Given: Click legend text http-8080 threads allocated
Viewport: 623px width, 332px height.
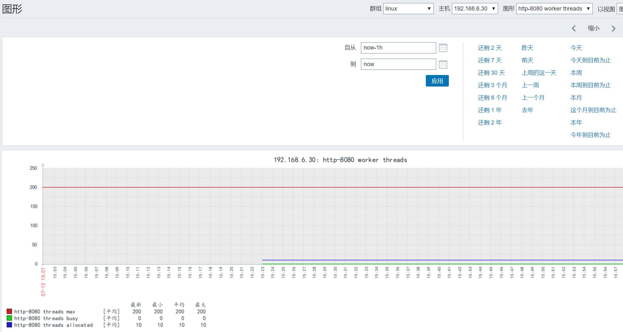Looking at the screenshot, I should point(53,325).
